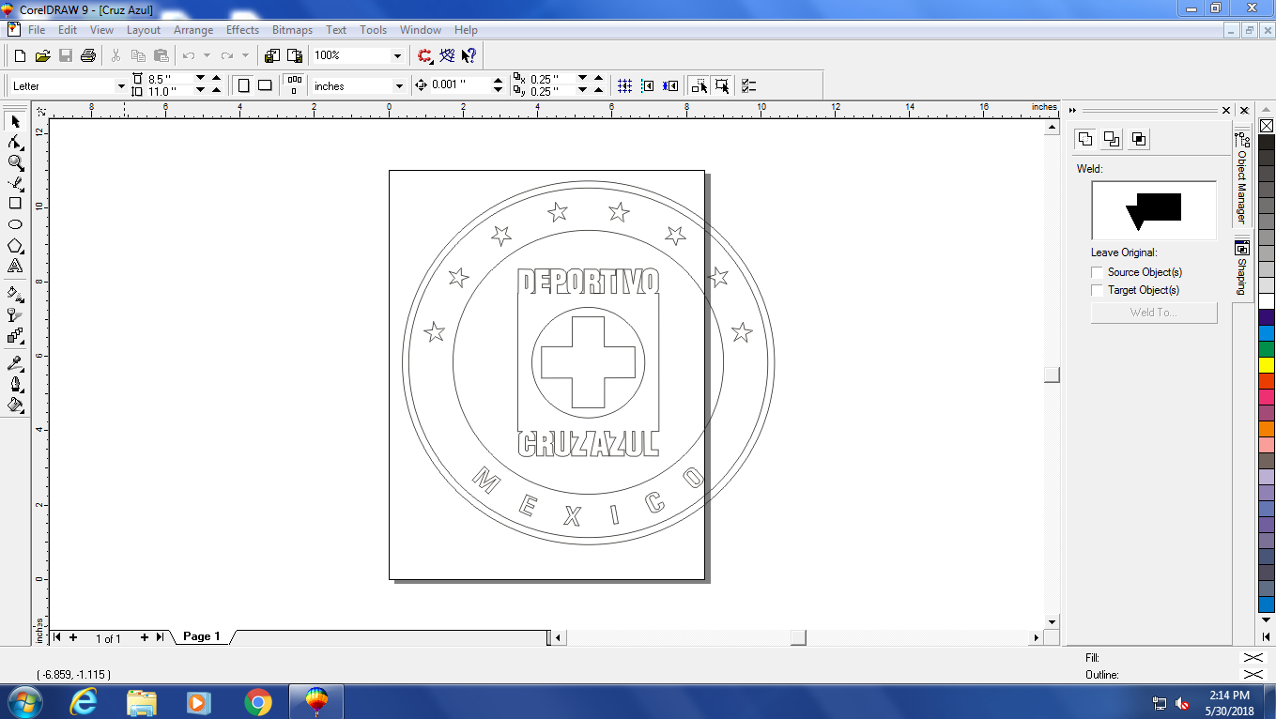
Task: Open the Redo history dropdown arrow
Action: tap(245, 55)
